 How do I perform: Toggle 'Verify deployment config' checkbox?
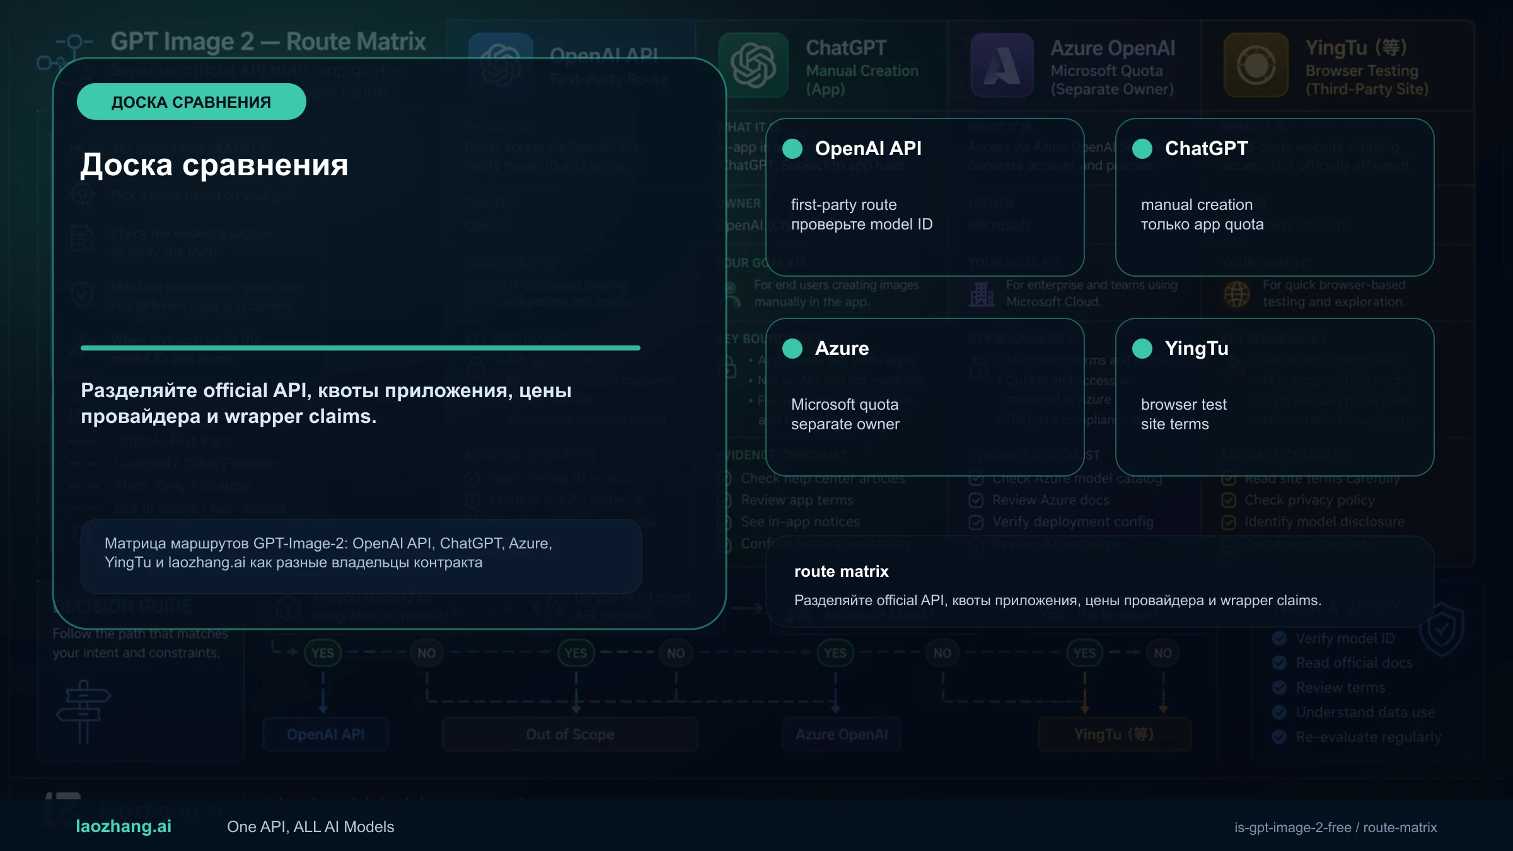pyautogui.click(x=976, y=522)
